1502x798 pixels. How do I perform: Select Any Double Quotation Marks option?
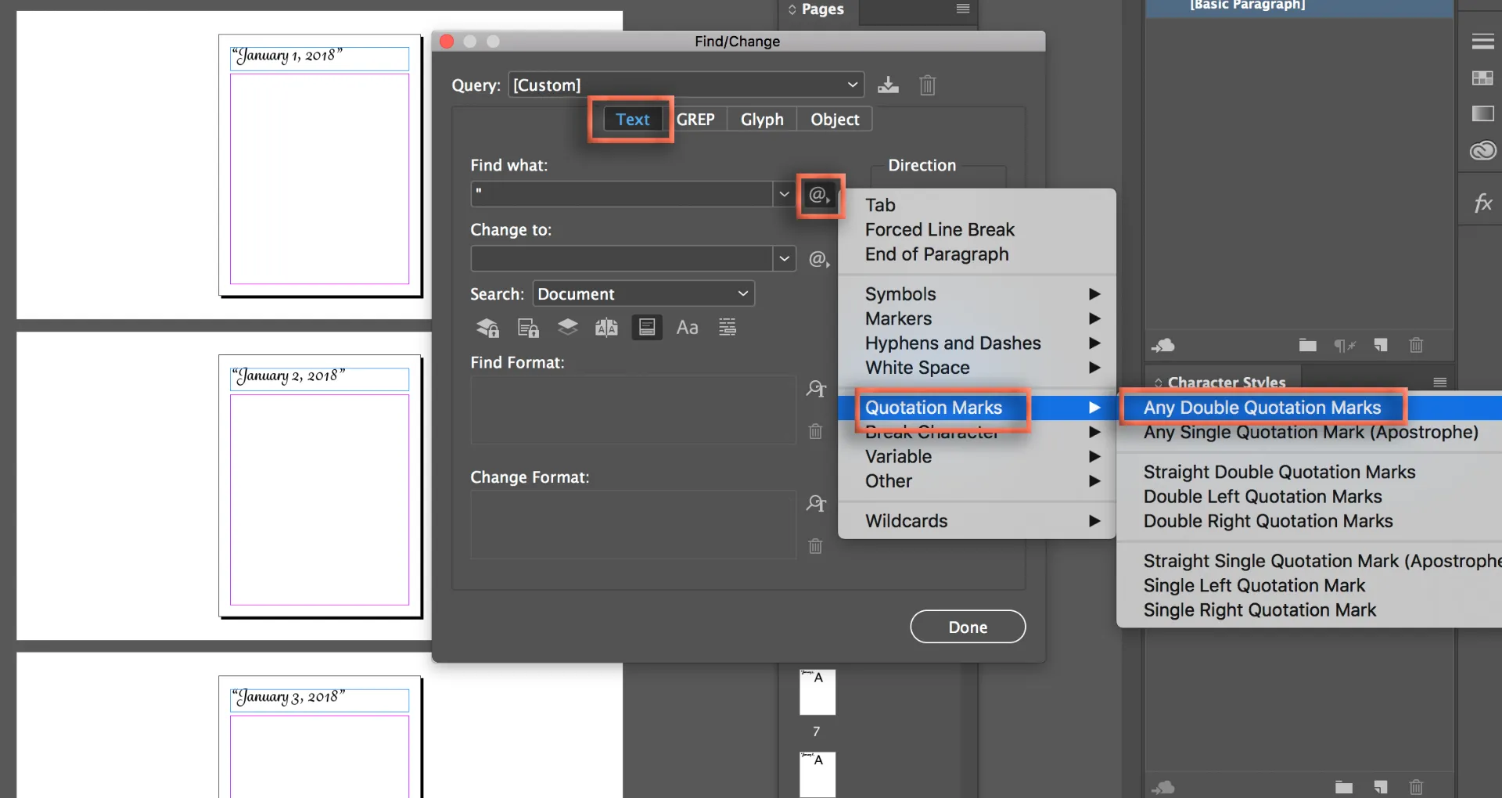tap(1263, 407)
